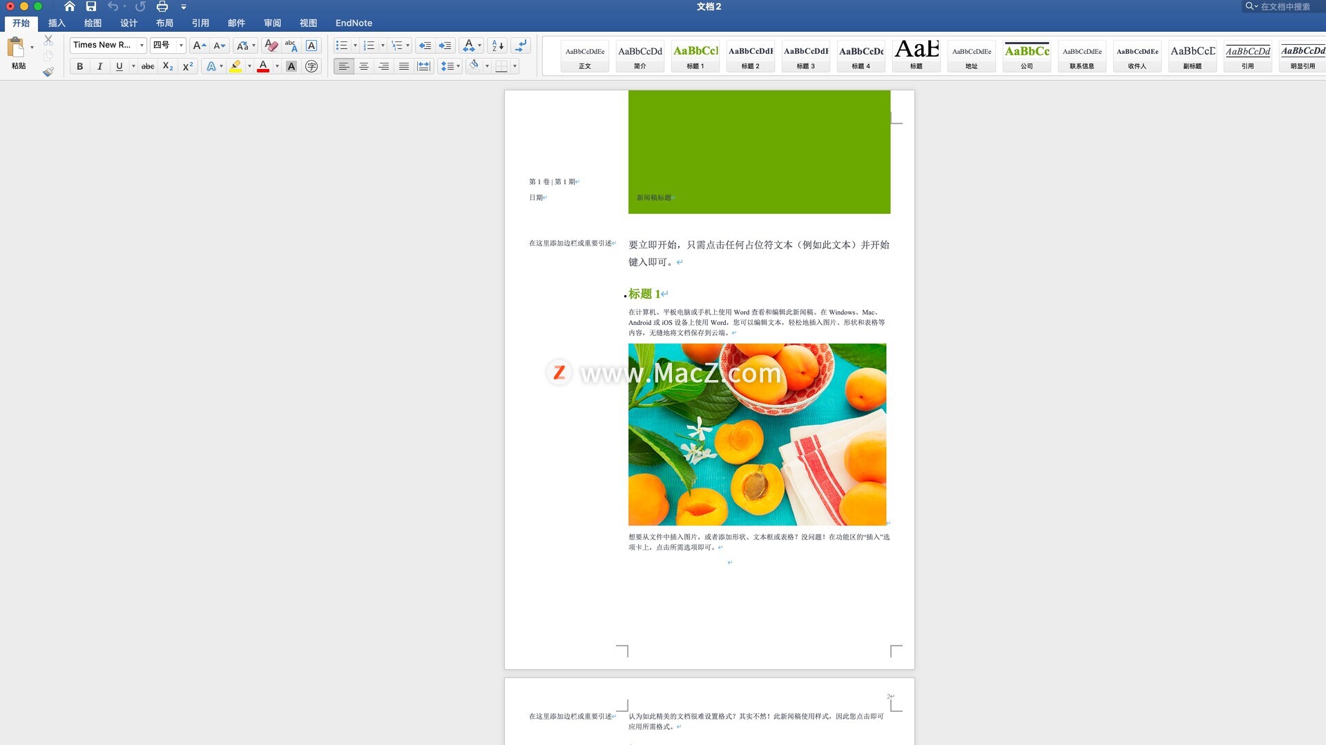The image size is (1326, 745).
Task: Click the green 新闻稿标题 banner
Action: (759, 152)
